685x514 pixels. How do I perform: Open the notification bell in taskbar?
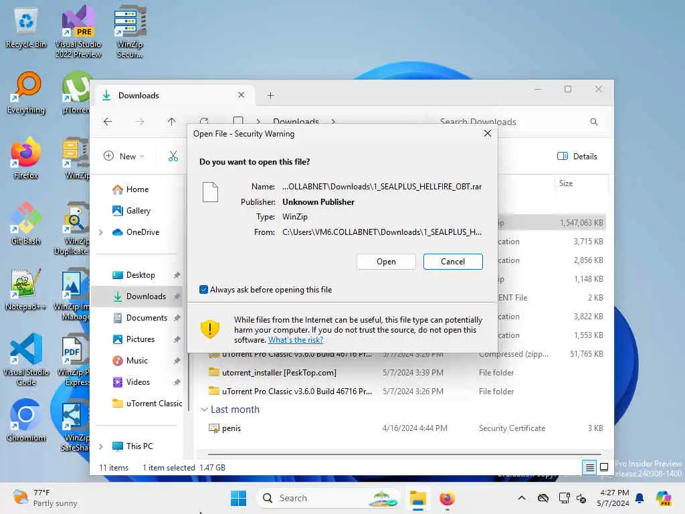pos(640,498)
